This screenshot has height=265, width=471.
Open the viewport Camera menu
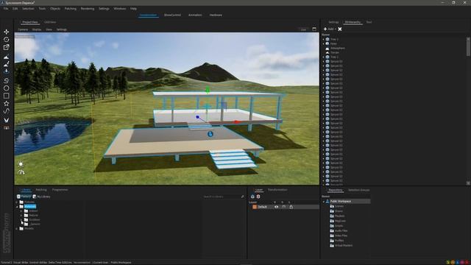23,29
